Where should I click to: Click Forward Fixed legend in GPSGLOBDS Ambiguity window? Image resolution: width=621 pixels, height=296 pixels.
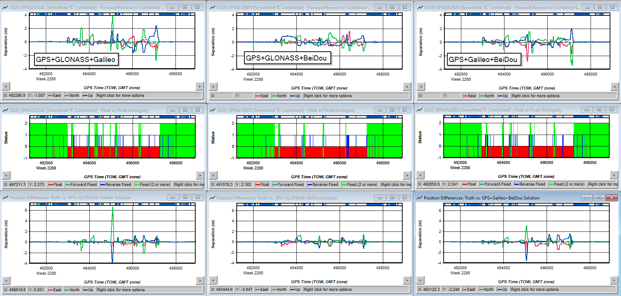pos(288,185)
